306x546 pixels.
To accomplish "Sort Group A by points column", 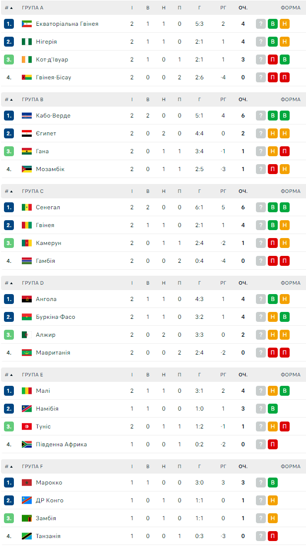I will (243, 8).
